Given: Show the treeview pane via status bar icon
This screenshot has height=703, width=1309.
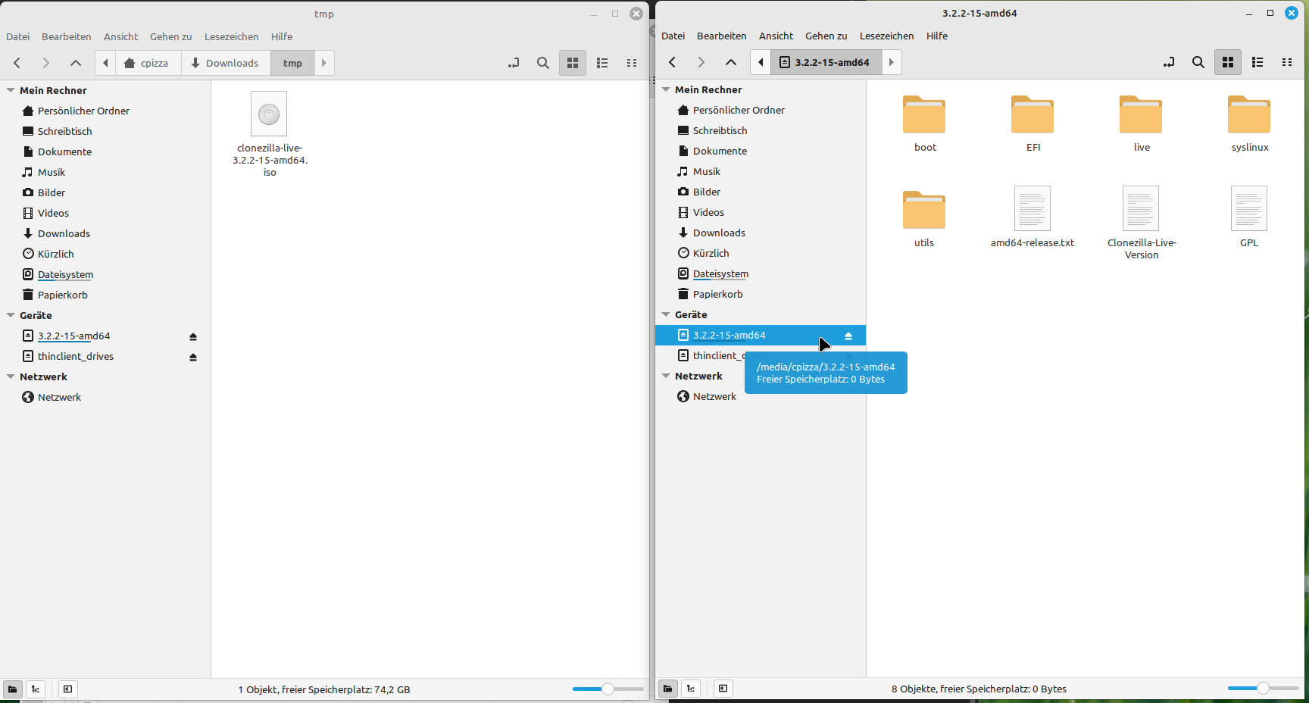Looking at the screenshot, I should 36,689.
